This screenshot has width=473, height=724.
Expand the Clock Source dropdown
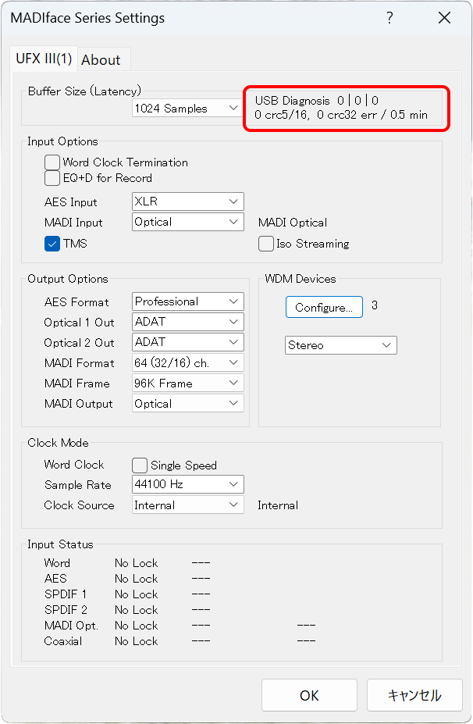coord(187,505)
